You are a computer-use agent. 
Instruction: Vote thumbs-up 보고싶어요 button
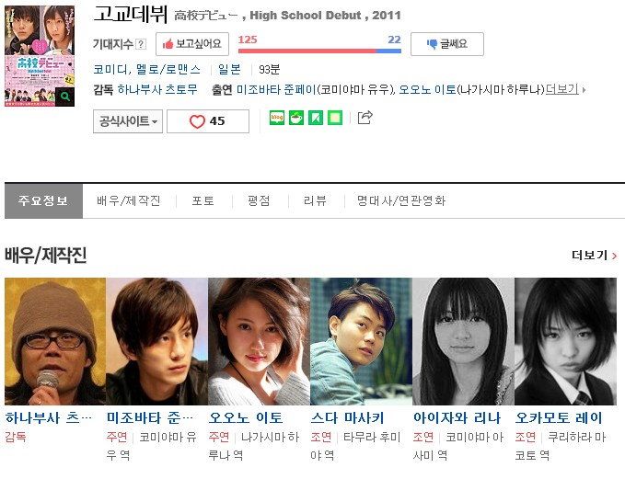click(x=192, y=44)
